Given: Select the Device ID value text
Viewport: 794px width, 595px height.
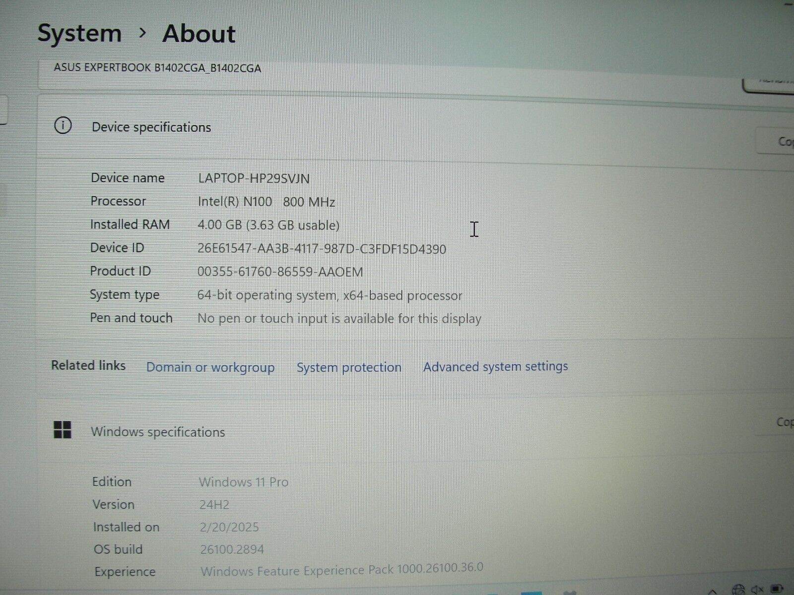Looking at the screenshot, I should [x=323, y=249].
